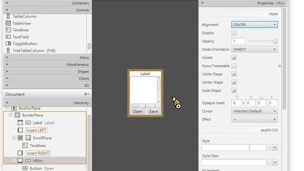Click the left-position icon beside insert LEFT
The image size is (304, 171).
[20, 130]
